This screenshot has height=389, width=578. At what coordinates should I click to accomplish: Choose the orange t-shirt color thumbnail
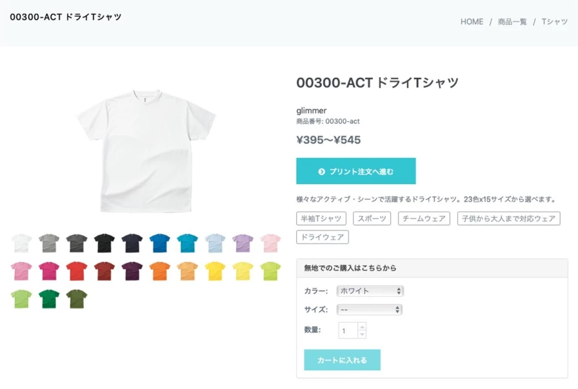(x=160, y=271)
